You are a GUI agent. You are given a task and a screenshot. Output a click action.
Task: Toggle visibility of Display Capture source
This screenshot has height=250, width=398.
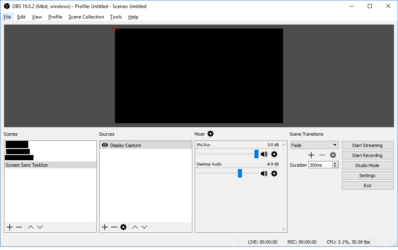click(104, 145)
